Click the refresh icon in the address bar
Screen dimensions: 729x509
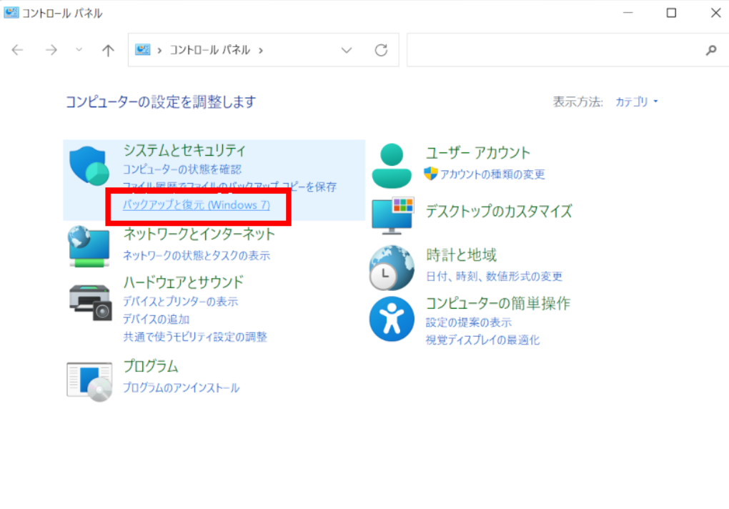(x=380, y=50)
